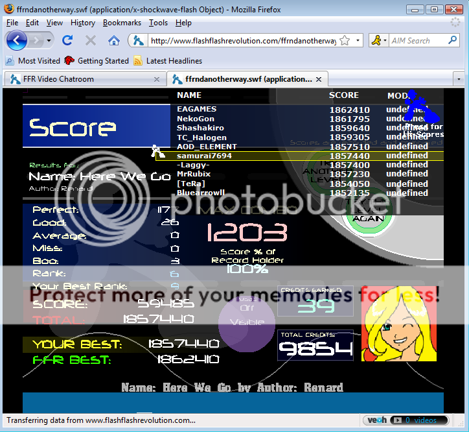Expand the address bar history dropdown
The width and height of the screenshot is (469, 432).
(x=359, y=40)
